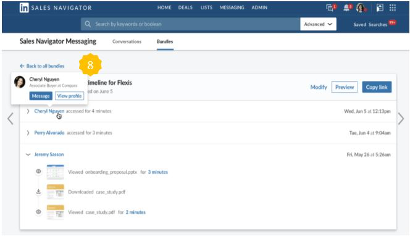The width and height of the screenshot is (410, 236).
Task: Click the Preview button
Action: (345, 87)
